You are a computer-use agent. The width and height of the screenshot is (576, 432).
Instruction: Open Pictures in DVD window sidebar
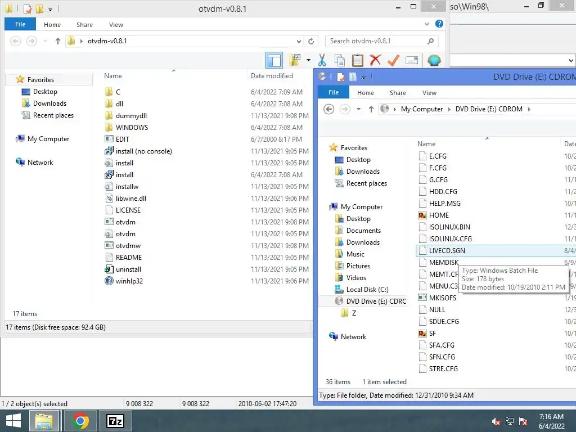(x=358, y=266)
